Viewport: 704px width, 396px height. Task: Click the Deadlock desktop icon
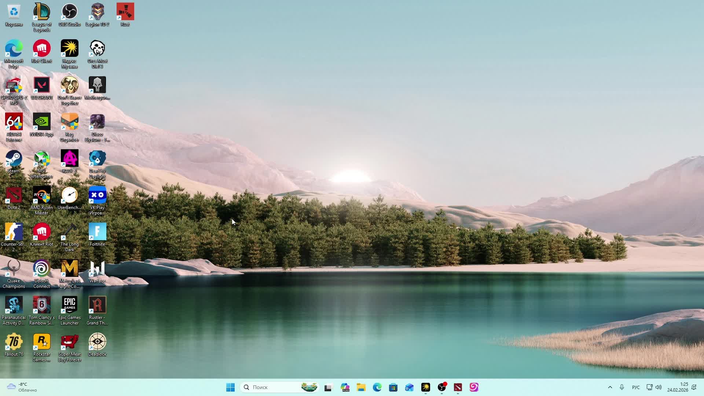tap(97, 342)
